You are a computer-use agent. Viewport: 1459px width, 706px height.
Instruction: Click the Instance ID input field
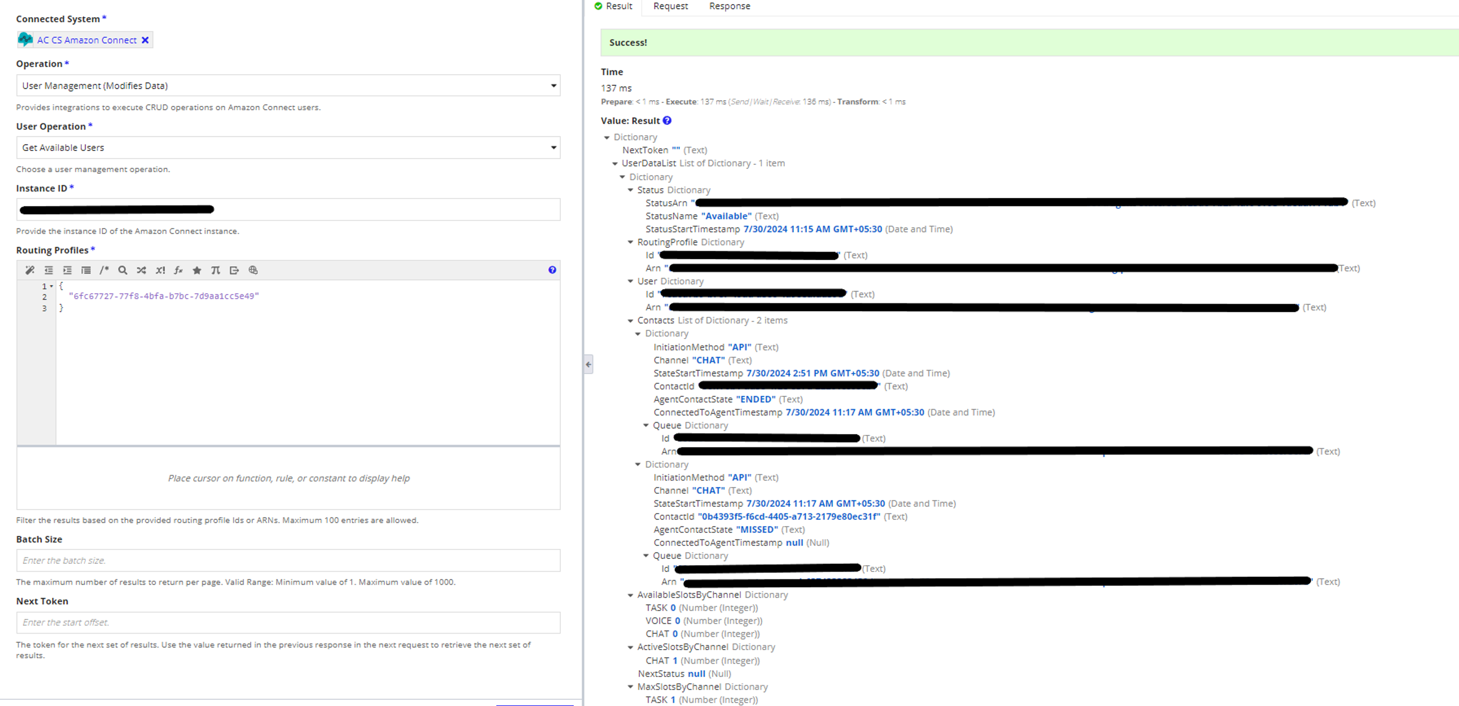tap(288, 210)
